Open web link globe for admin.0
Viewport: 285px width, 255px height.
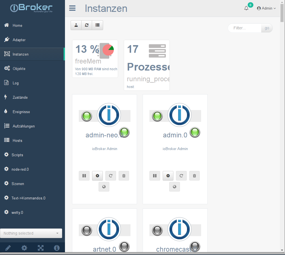coord(175,187)
